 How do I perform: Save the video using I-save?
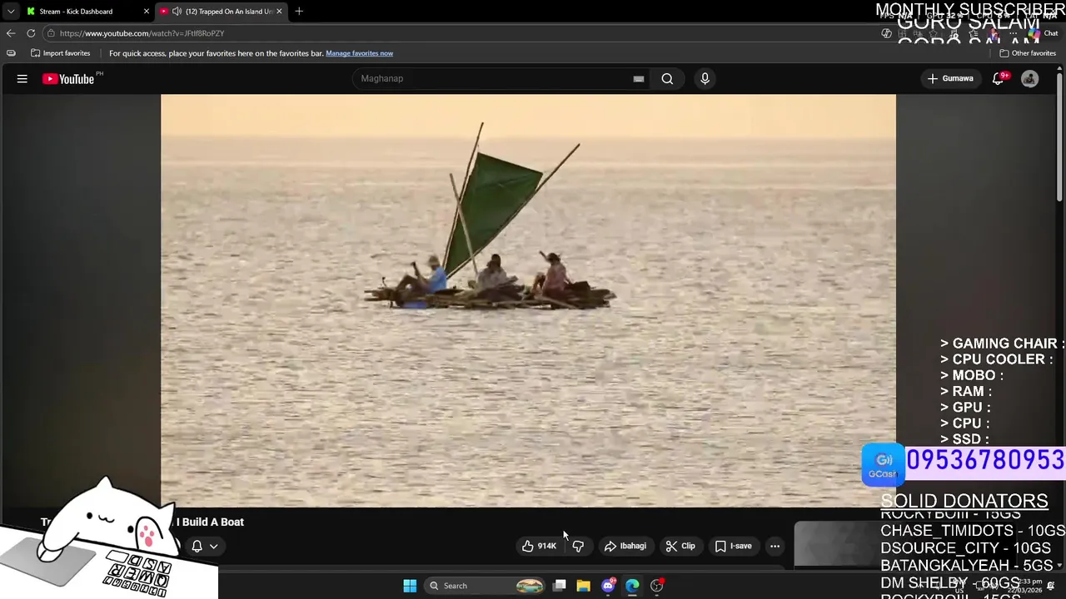click(x=734, y=547)
